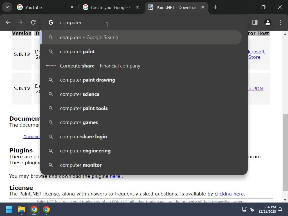
Task: Open the license 'clicking here' link
Action: click(229, 194)
